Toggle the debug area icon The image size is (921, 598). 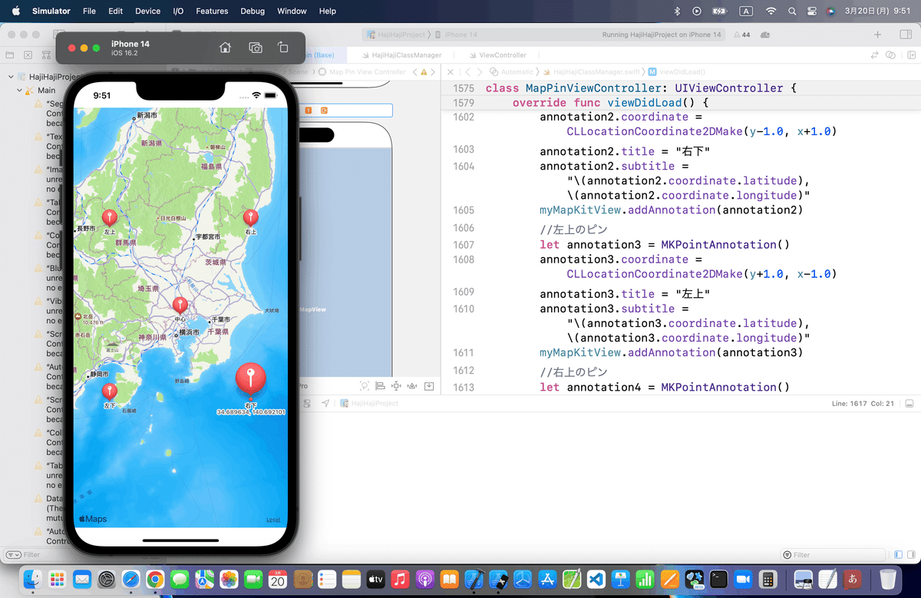click(x=909, y=403)
